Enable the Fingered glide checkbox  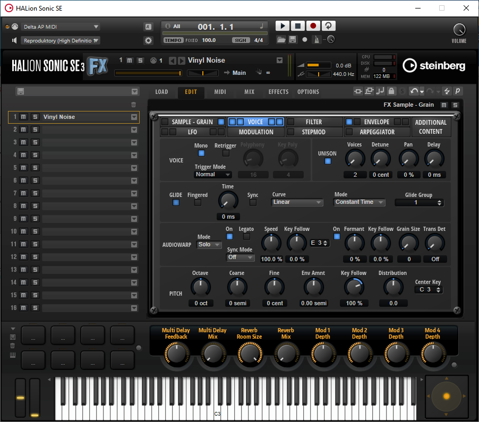(x=198, y=202)
